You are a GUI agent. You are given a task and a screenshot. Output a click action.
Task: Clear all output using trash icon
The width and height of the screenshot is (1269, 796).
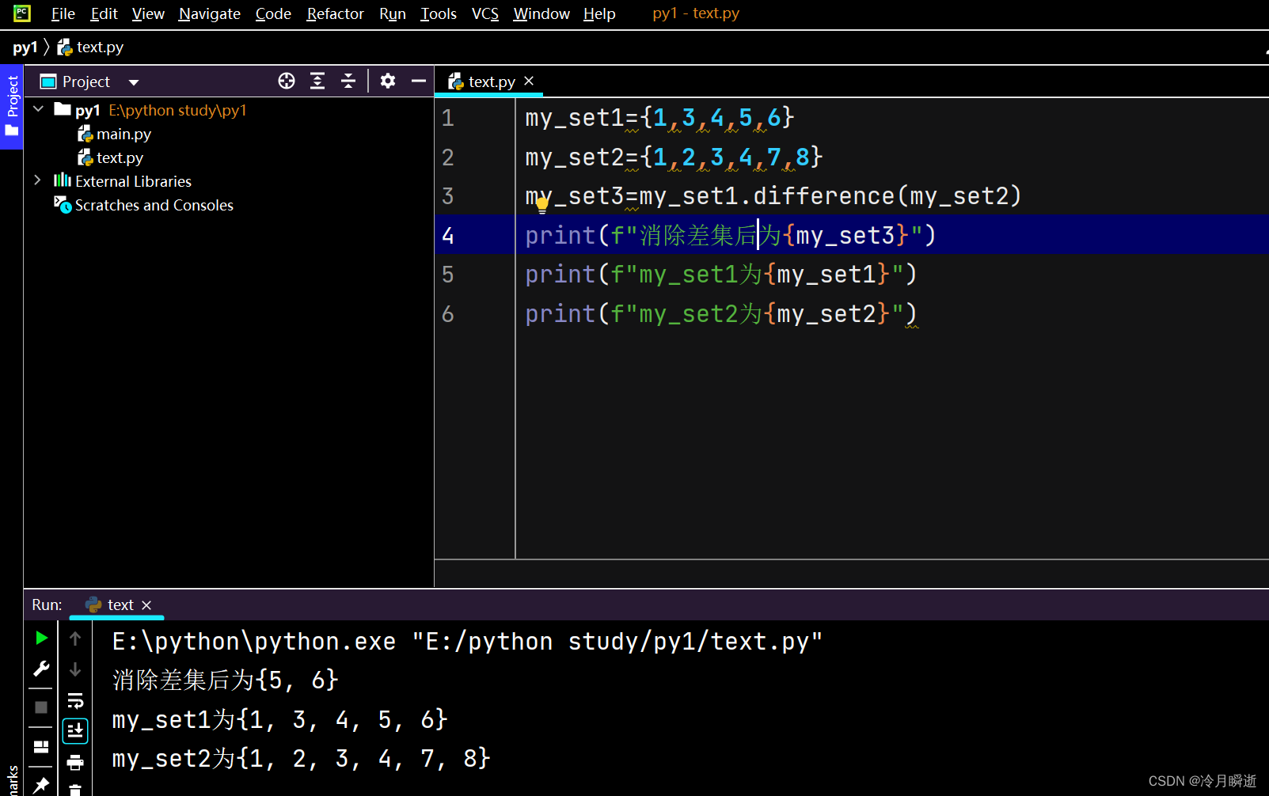click(x=75, y=791)
